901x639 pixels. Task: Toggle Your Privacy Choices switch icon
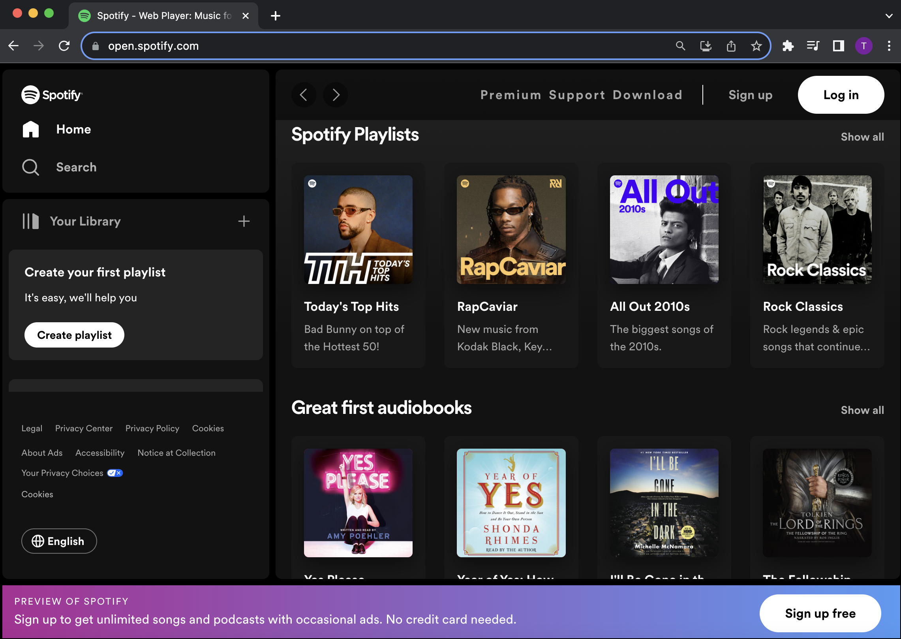[x=115, y=473]
